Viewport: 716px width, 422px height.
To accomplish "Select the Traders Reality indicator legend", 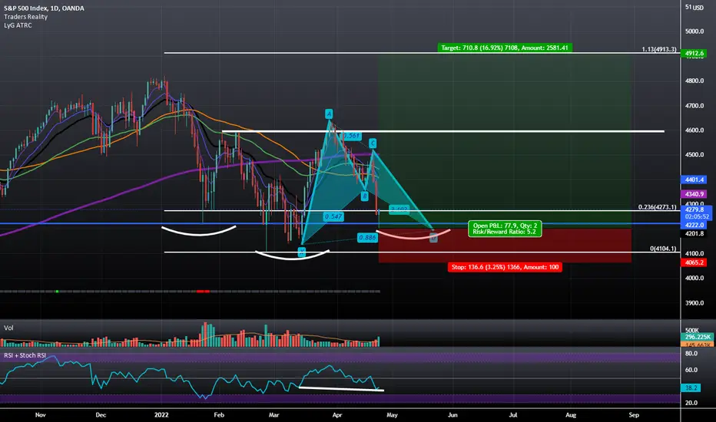I will 25,17.
